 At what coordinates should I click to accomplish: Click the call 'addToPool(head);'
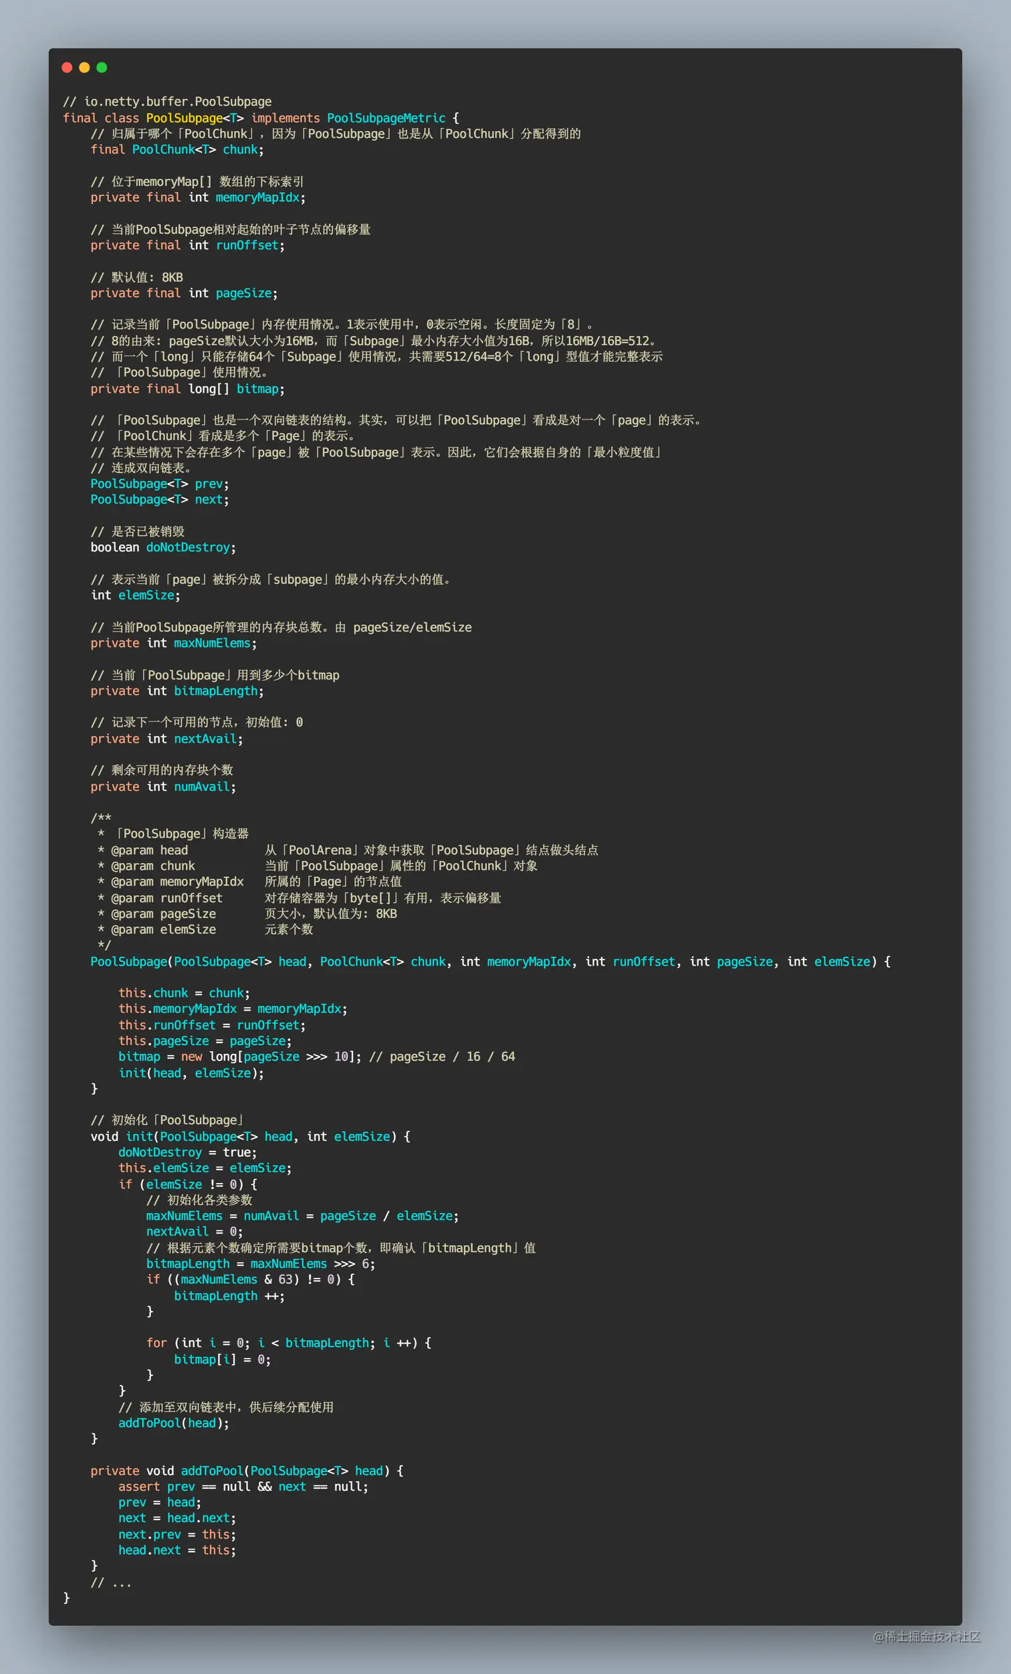[x=174, y=1422]
